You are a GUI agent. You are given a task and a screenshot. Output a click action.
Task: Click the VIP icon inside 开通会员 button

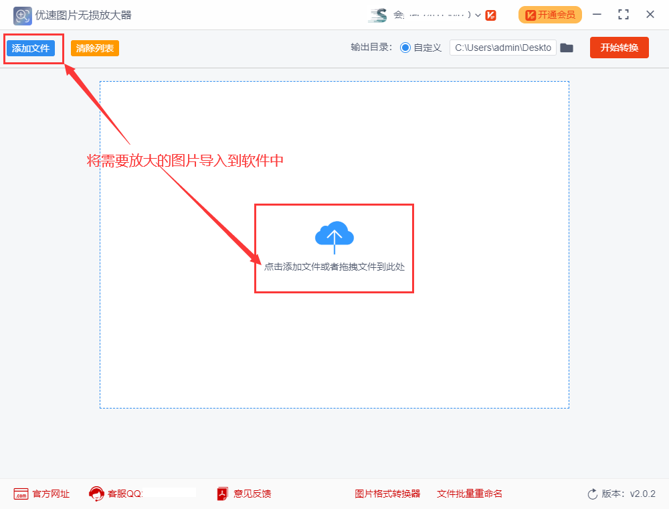[x=532, y=14]
